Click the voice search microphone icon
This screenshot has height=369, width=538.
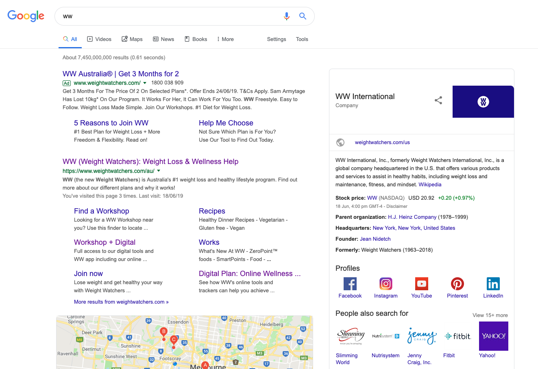click(287, 16)
